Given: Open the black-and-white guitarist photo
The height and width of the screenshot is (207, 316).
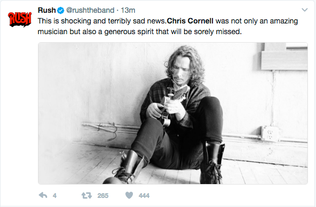Looking at the screenshot, I should (x=173, y=113).
